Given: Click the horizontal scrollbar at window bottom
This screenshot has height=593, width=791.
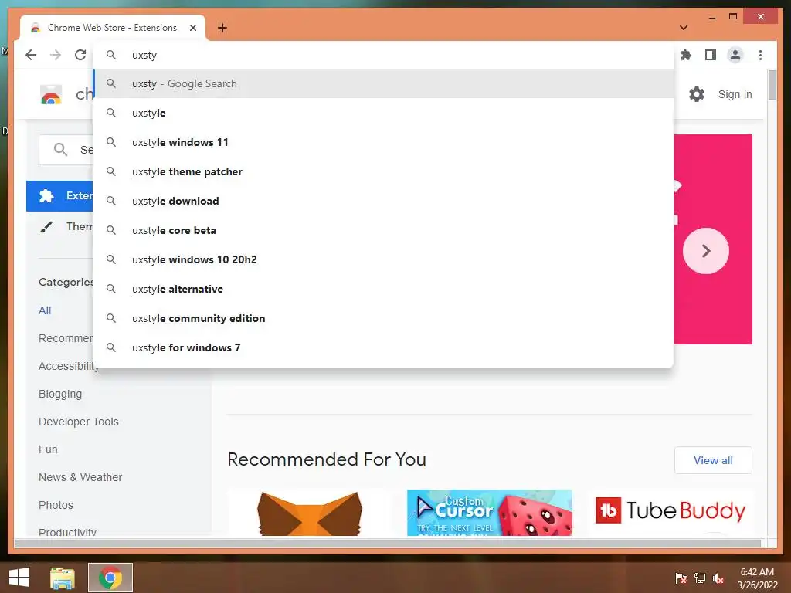Looking at the screenshot, I should coord(388,544).
